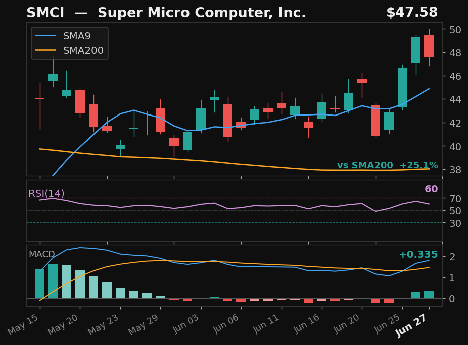This screenshot has height=345, width=468.
Task: Click the May 20 date axis label
Action: (x=63, y=324)
